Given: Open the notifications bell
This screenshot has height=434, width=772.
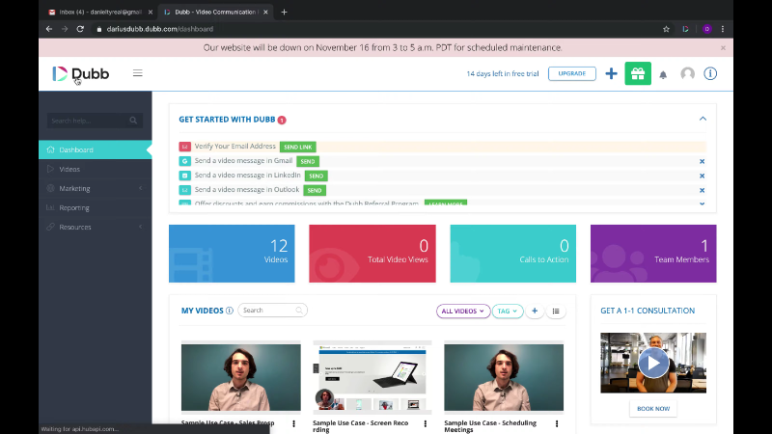Looking at the screenshot, I should tap(663, 74).
